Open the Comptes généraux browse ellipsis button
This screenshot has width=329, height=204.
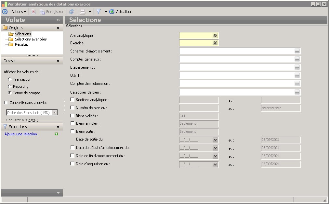297,59
